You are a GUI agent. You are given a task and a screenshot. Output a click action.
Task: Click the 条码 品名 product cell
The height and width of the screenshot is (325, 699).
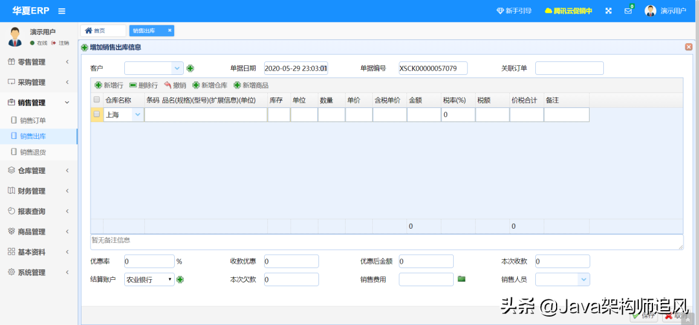206,115
